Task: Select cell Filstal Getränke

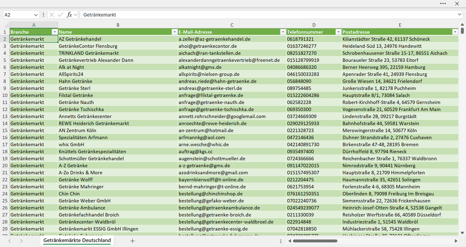Action: click(x=118, y=95)
